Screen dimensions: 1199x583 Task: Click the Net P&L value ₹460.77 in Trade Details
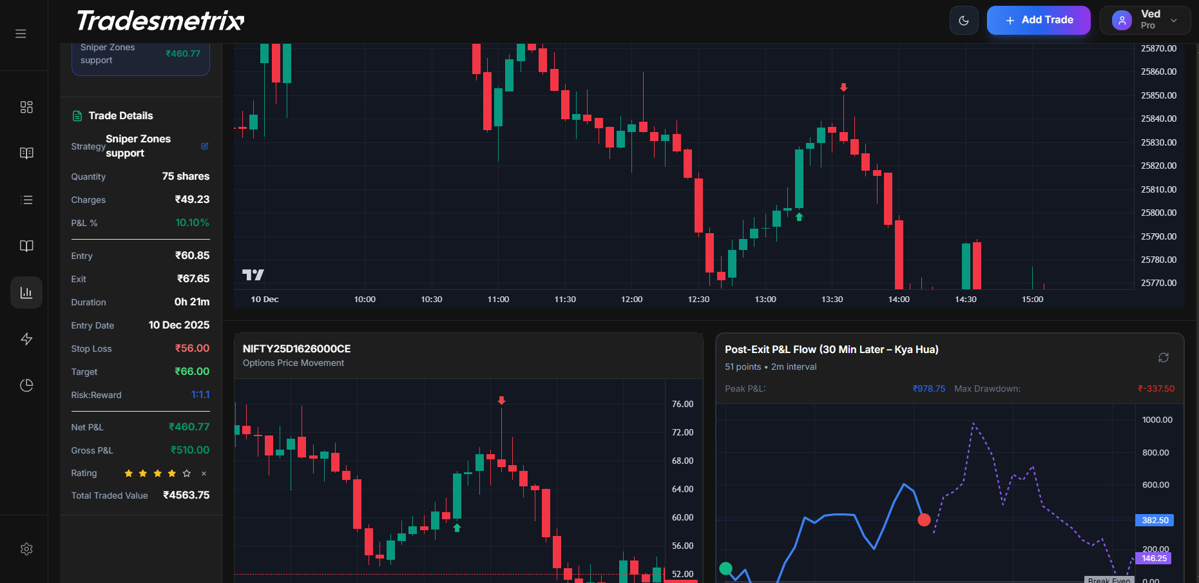click(x=189, y=427)
